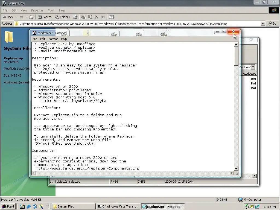Image resolution: width=280 pixels, height=210 pixels.
Task: Click the http://tinyurl.com/33yba text
Action: click(80, 101)
